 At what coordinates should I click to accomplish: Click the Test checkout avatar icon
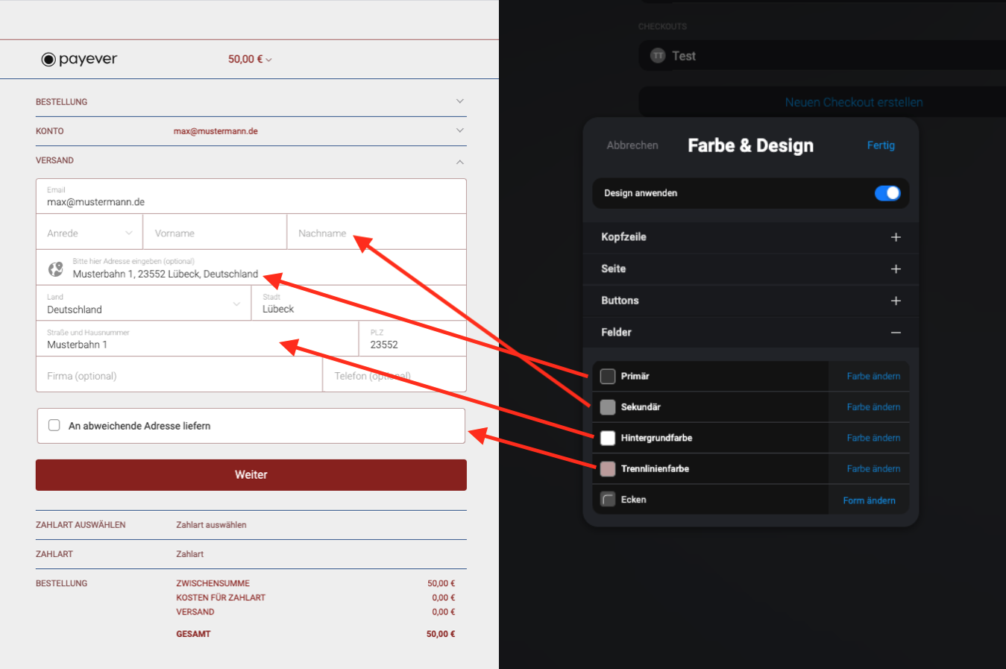658,56
